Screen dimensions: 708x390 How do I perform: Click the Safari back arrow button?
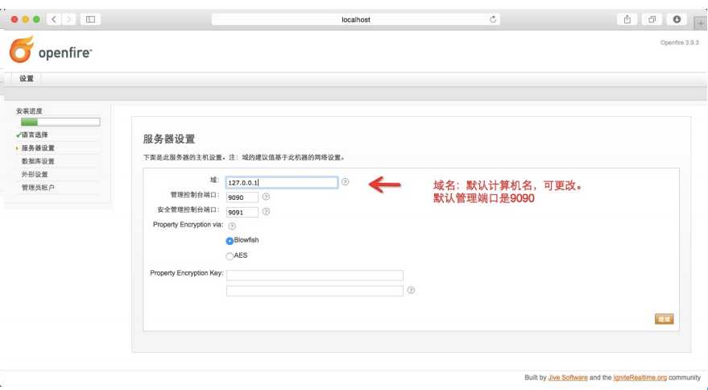click(54, 19)
